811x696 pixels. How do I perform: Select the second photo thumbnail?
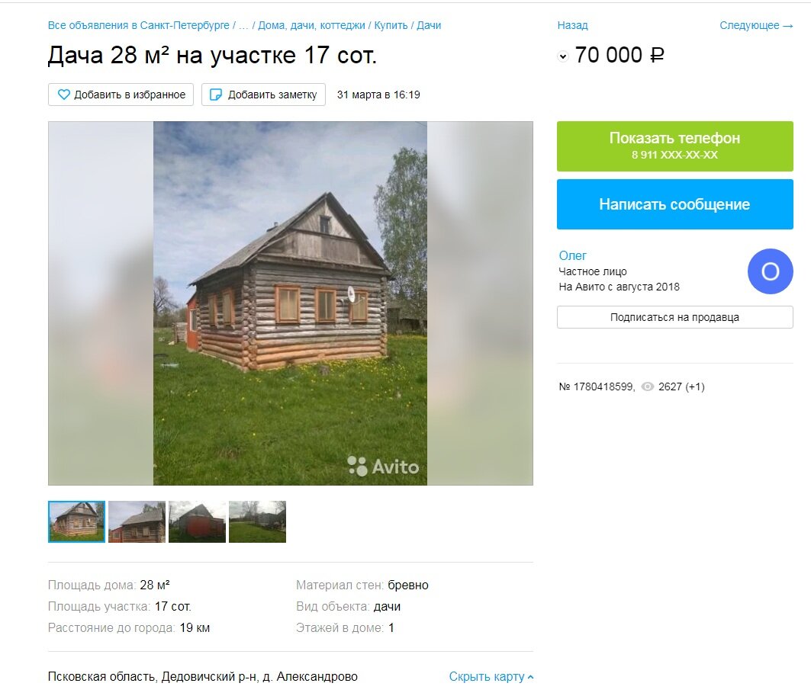[137, 522]
